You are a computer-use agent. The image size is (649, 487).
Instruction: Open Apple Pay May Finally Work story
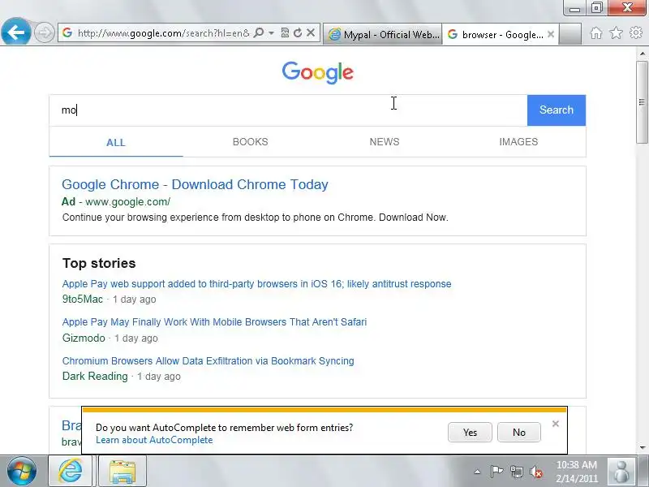(214, 322)
